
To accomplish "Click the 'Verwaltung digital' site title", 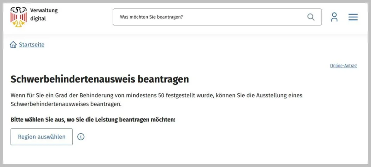I will (x=44, y=14).
